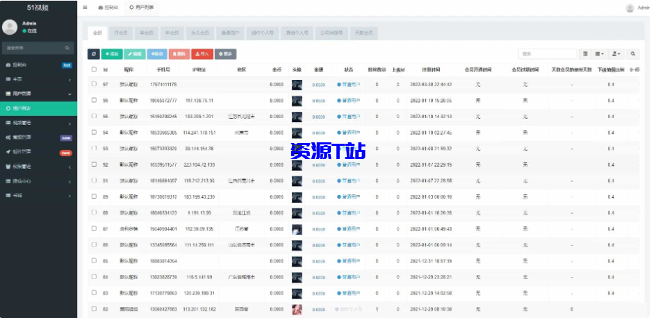Focus the table search input field
The height and width of the screenshot is (318, 656).
pos(548,54)
